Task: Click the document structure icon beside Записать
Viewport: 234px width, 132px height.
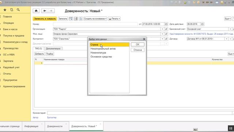Action: click(71, 19)
